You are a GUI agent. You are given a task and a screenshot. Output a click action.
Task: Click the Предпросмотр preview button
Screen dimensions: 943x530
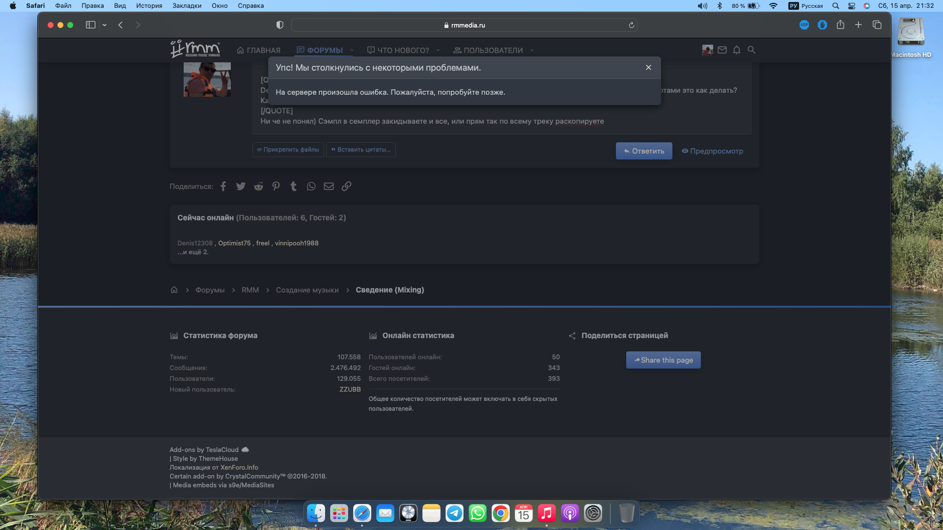[712, 151]
